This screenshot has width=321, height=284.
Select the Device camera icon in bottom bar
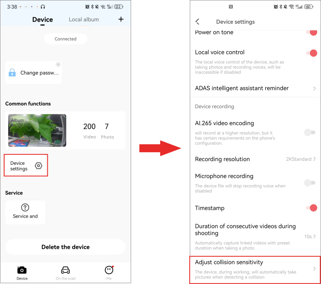tap(22, 270)
